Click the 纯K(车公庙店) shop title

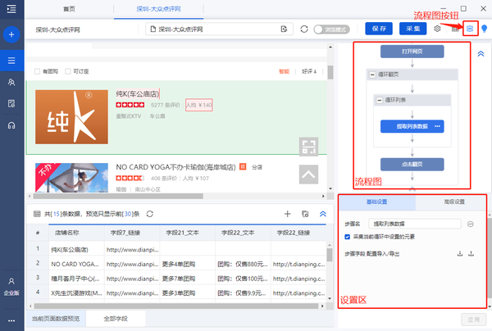[x=138, y=93]
